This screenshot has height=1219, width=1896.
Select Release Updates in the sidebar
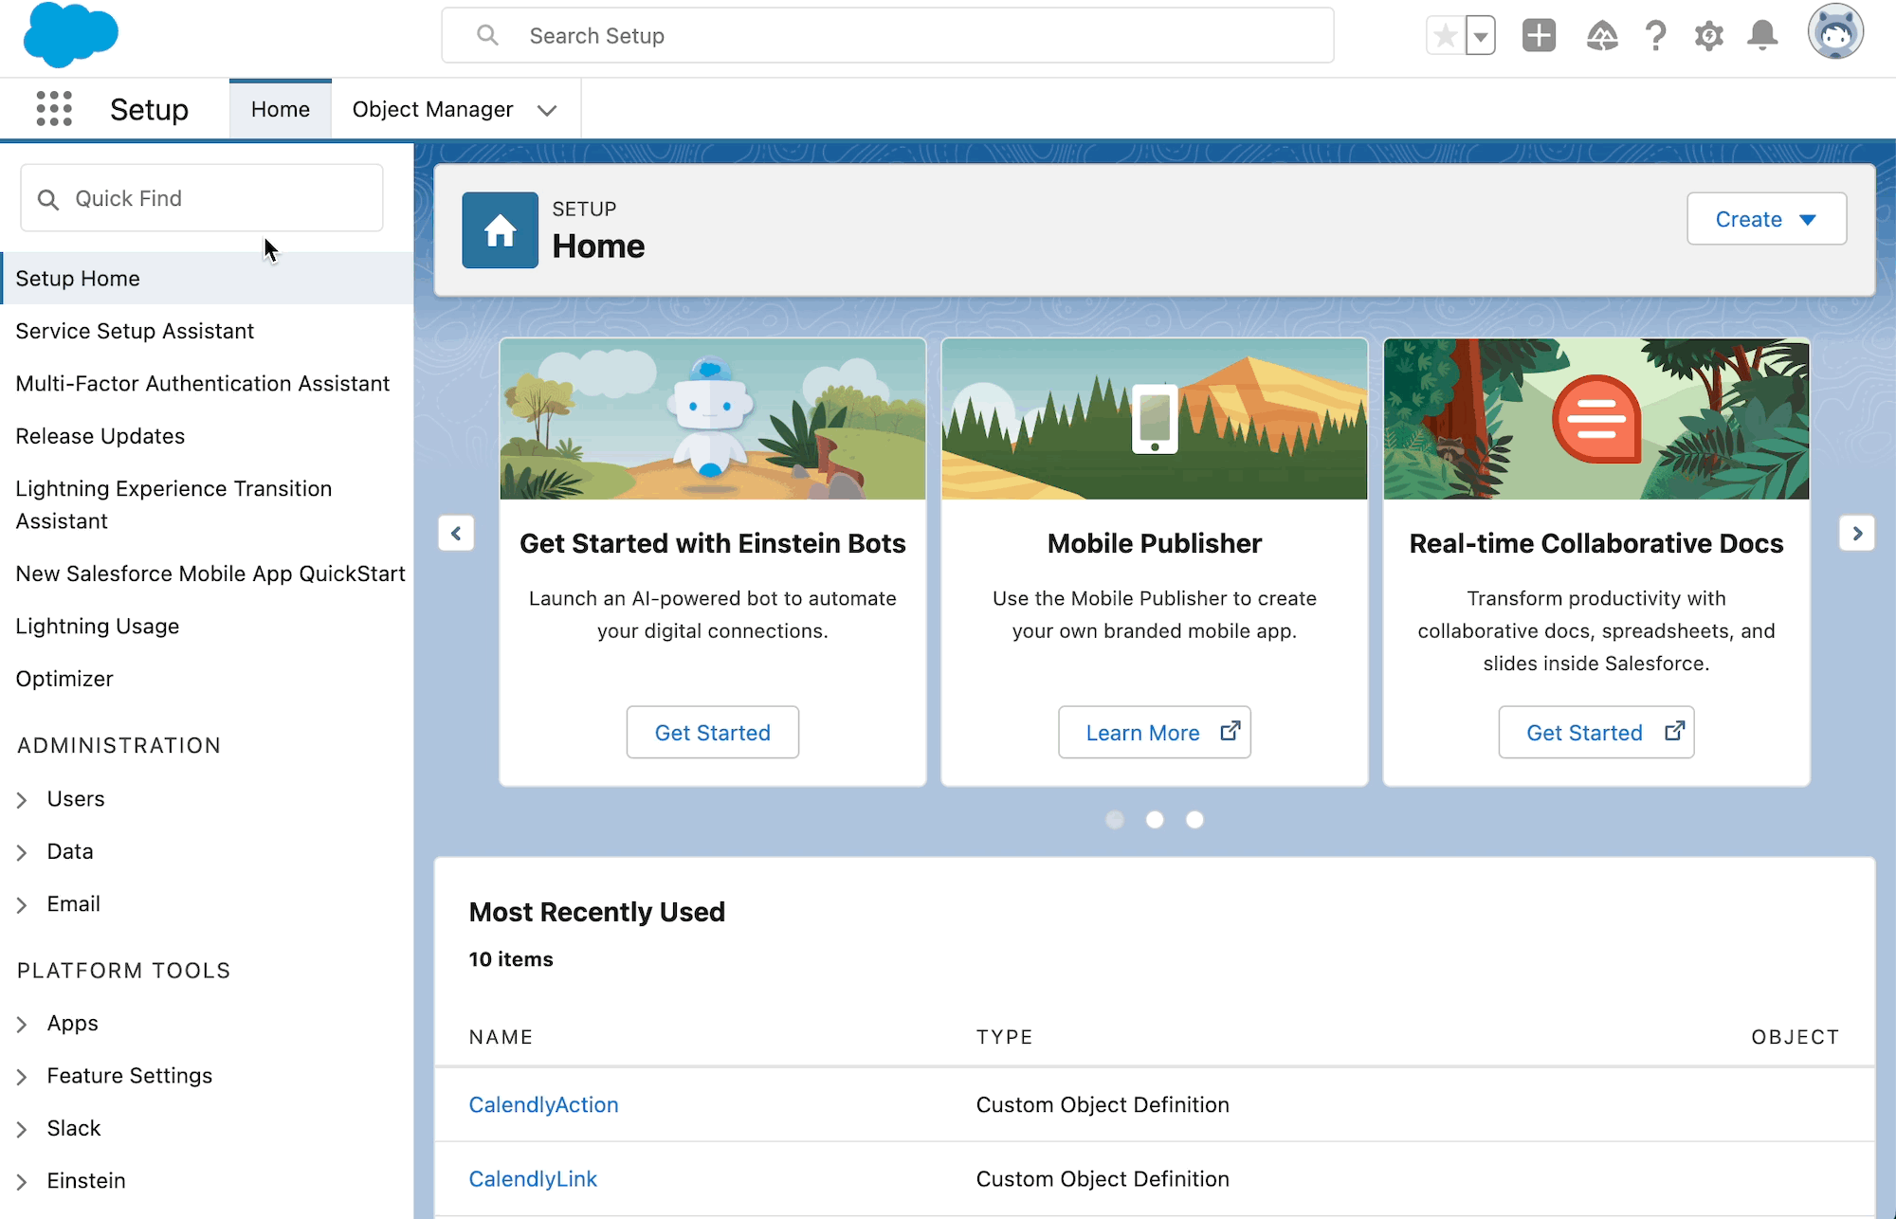100,436
